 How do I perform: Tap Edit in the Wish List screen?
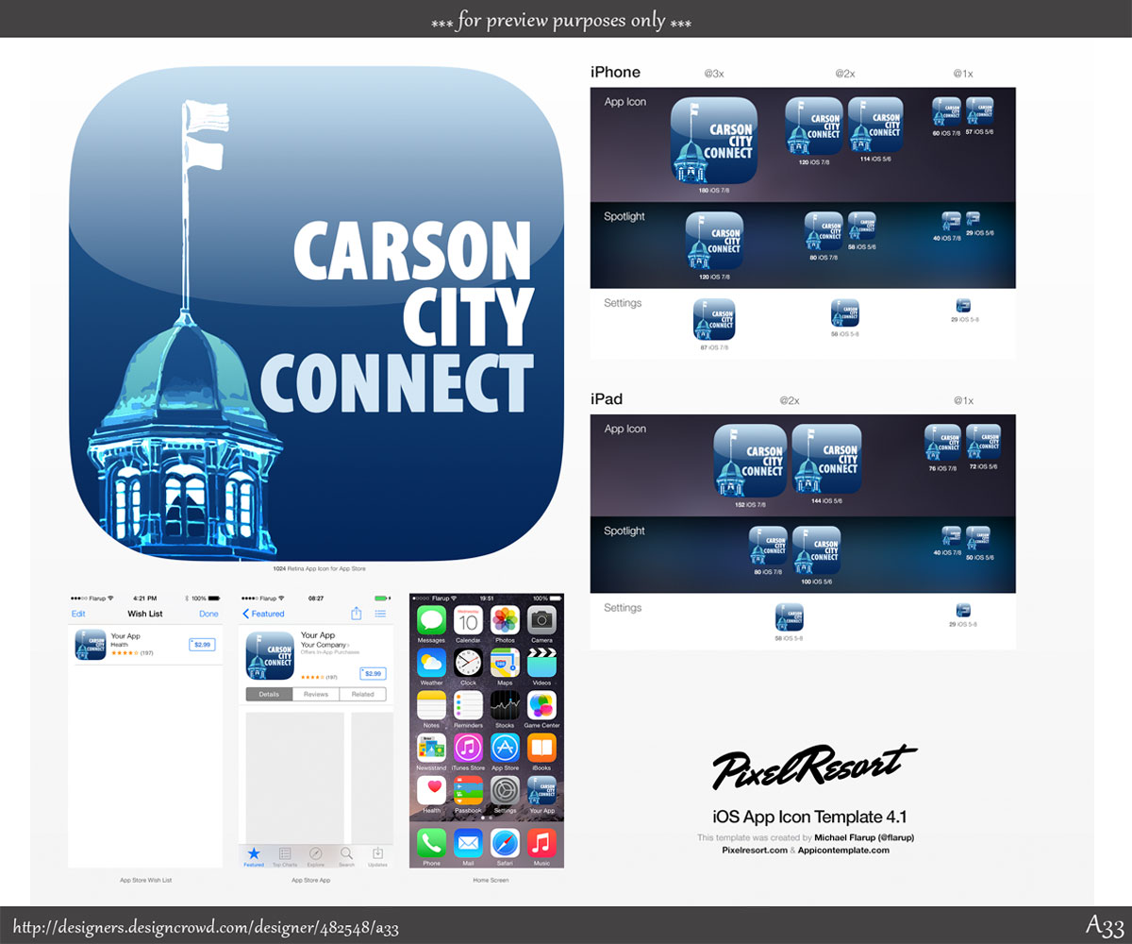(x=78, y=614)
